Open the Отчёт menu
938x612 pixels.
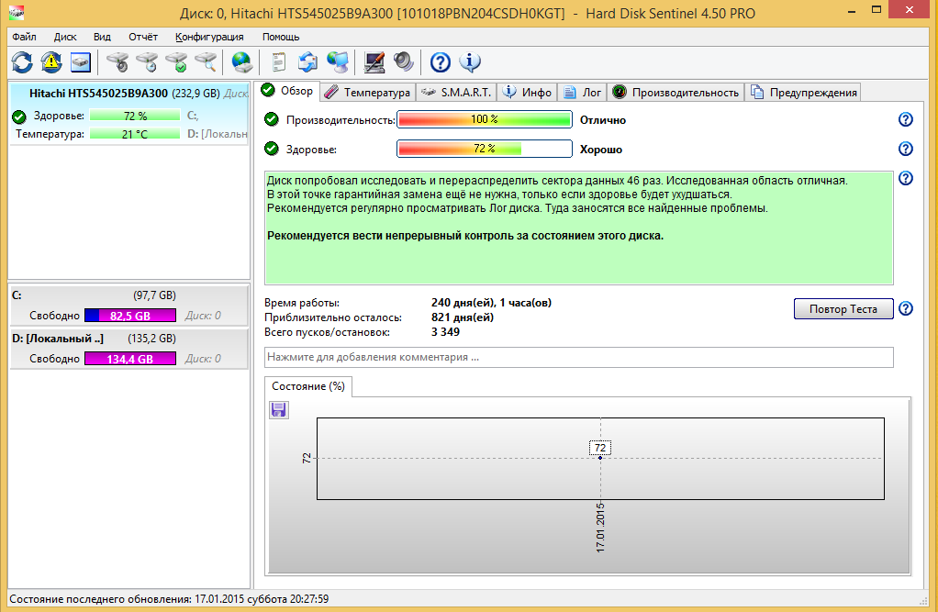click(143, 37)
